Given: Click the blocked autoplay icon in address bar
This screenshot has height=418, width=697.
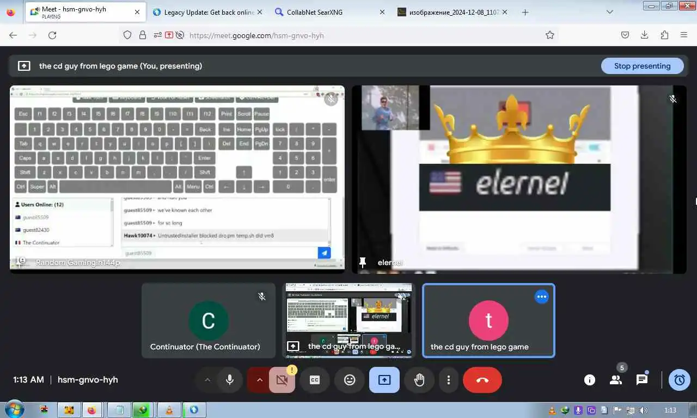Looking at the screenshot, I should [x=179, y=35].
